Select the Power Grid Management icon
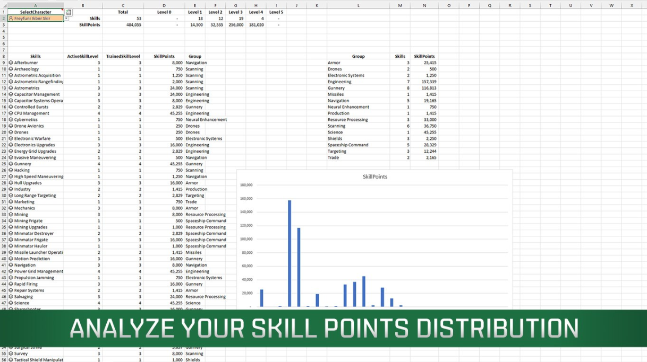647x362 pixels. tap(11, 271)
